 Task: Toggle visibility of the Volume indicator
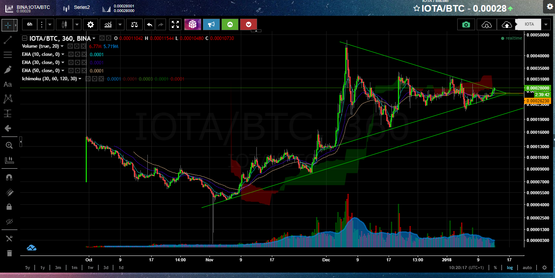(70, 46)
